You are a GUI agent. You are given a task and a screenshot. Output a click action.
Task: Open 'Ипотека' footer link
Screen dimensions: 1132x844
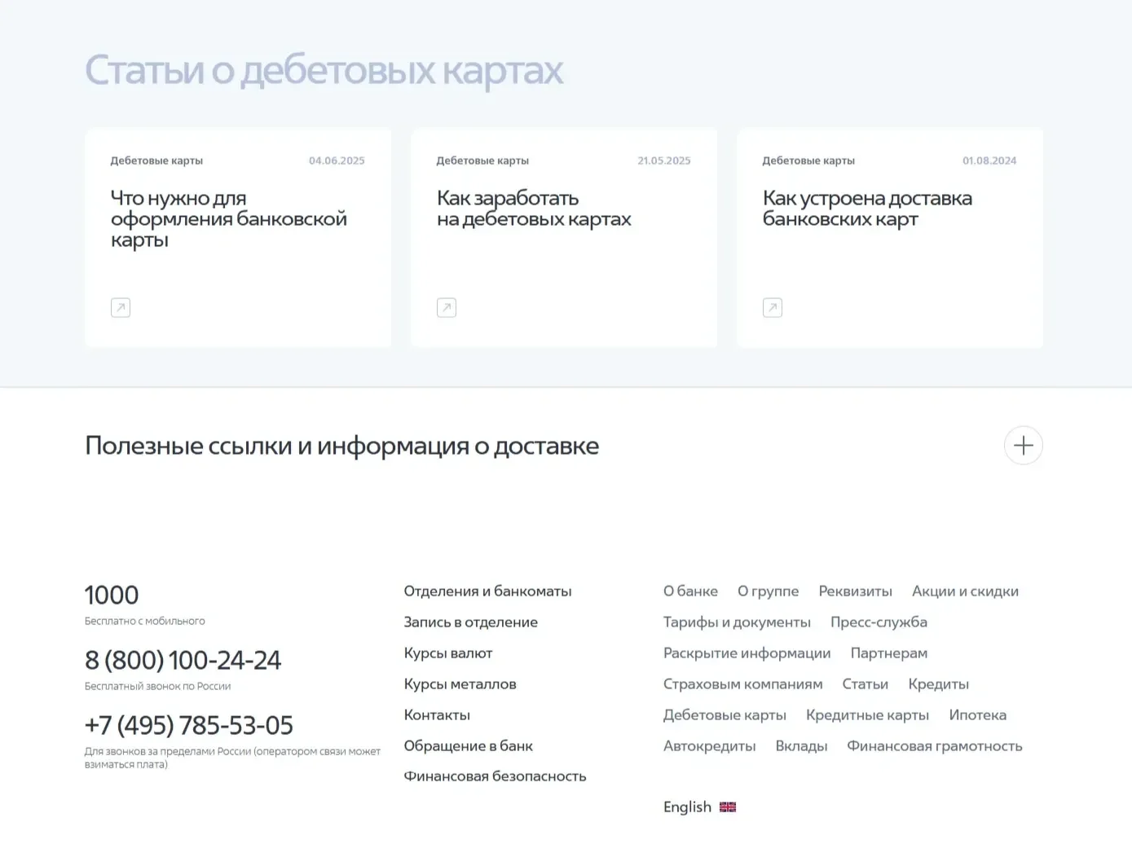click(x=977, y=715)
